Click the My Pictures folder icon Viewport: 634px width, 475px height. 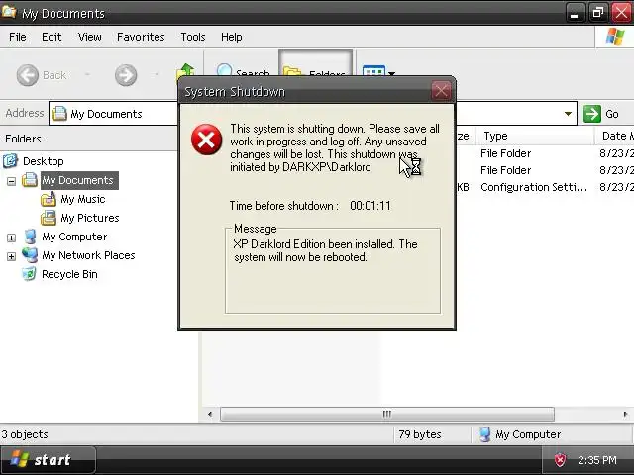[x=49, y=218]
